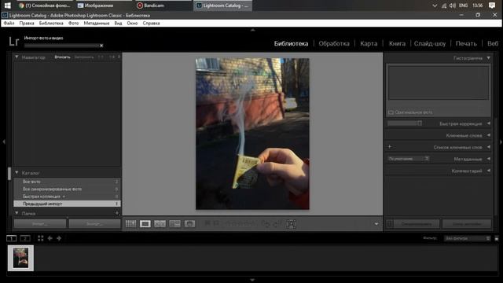Click the Экспорт button in left panel
Screen dimensions: 503x283
(94, 223)
